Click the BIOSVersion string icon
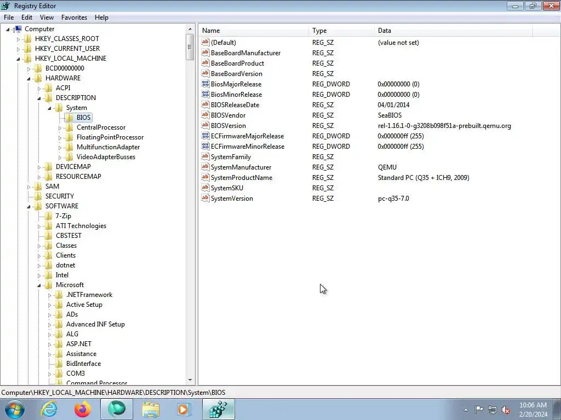 [x=205, y=125]
